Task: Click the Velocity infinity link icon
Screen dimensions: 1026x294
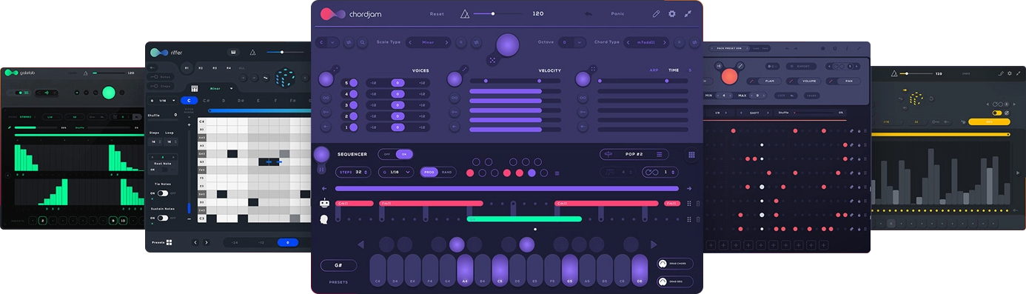Action: pyautogui.click(x=454, y=98)
